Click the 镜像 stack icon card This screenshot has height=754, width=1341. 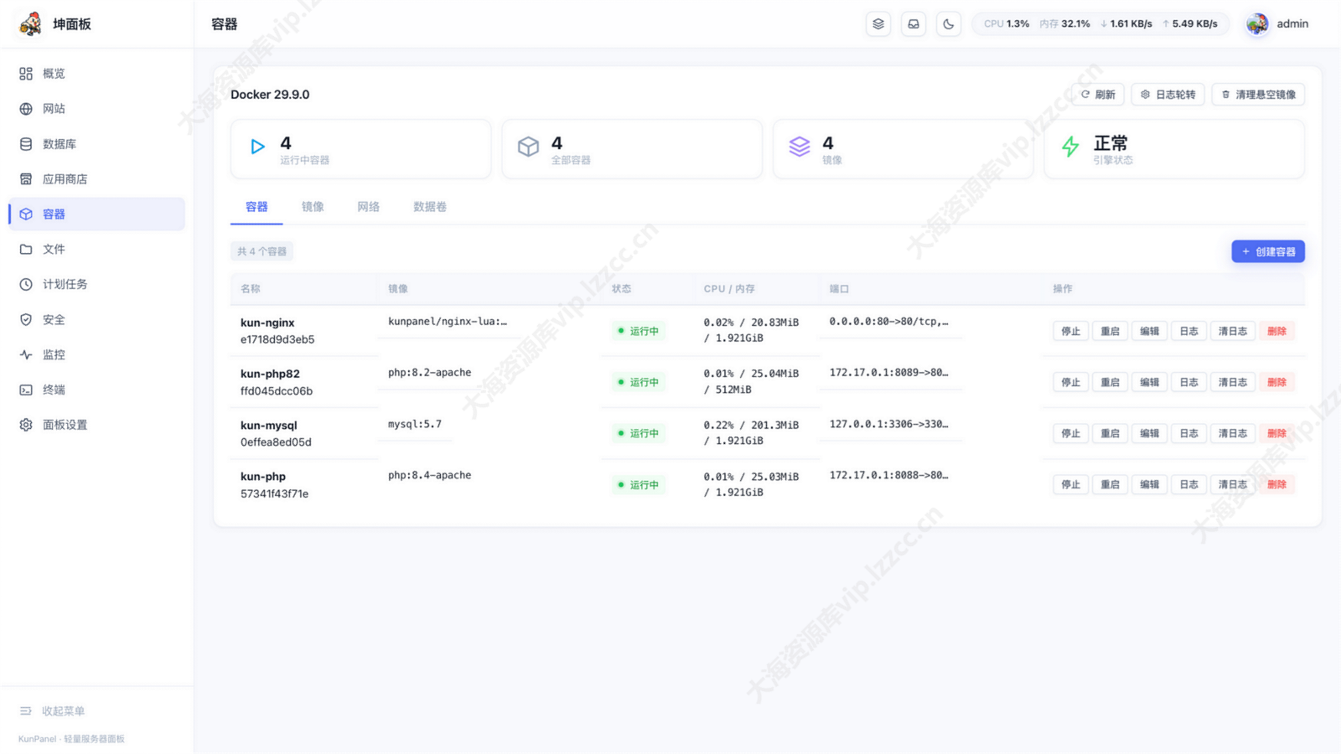[800, 147]
